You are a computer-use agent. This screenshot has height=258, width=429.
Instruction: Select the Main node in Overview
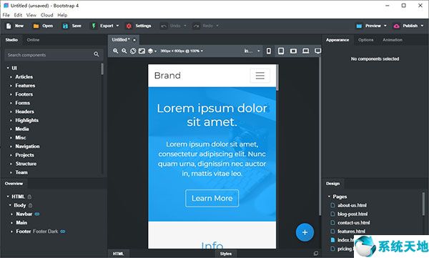pos(21,223)
